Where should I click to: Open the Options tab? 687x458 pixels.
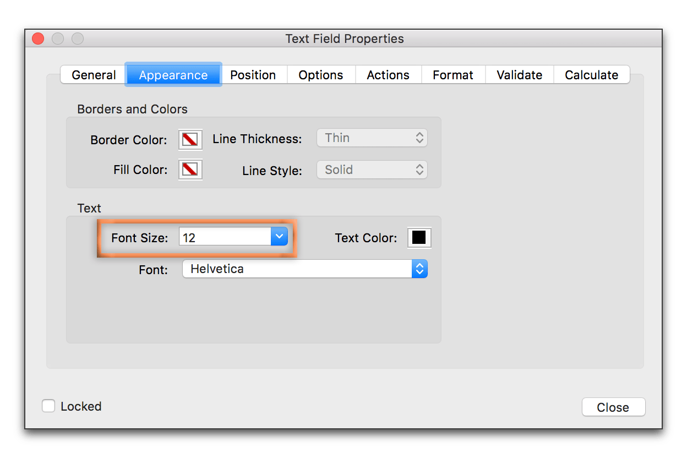tap(321, 74)
